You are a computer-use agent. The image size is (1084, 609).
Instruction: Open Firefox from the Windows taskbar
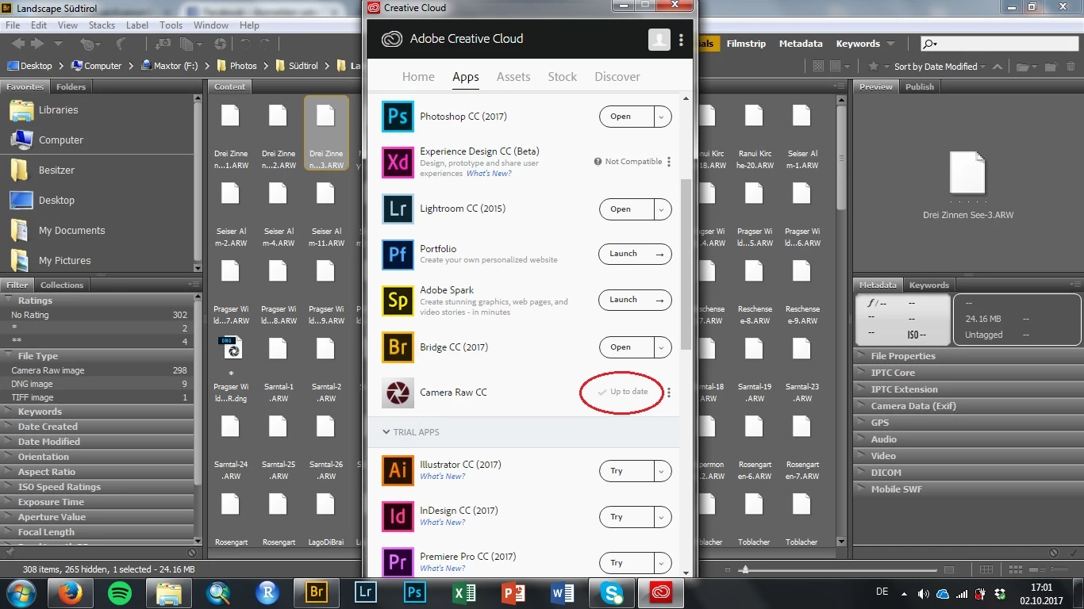[71, 592]
